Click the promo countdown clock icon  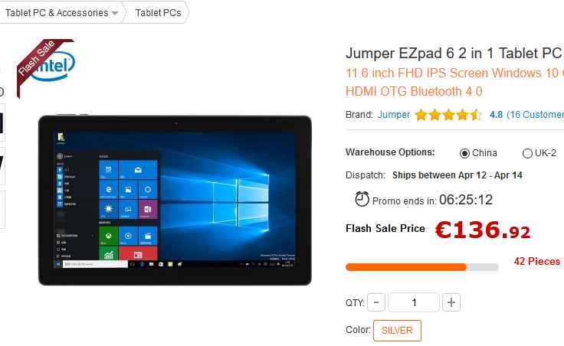tap(362, 199)
